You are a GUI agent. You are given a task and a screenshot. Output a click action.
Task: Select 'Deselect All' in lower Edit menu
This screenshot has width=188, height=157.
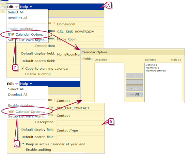click(18, 95)
